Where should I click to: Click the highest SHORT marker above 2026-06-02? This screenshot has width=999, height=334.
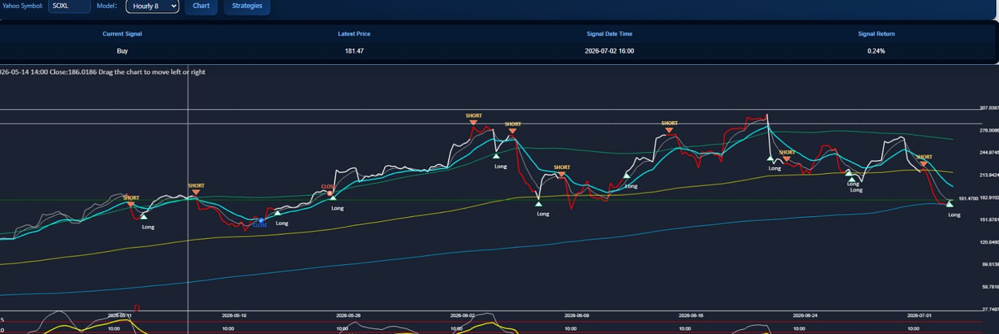473,118
